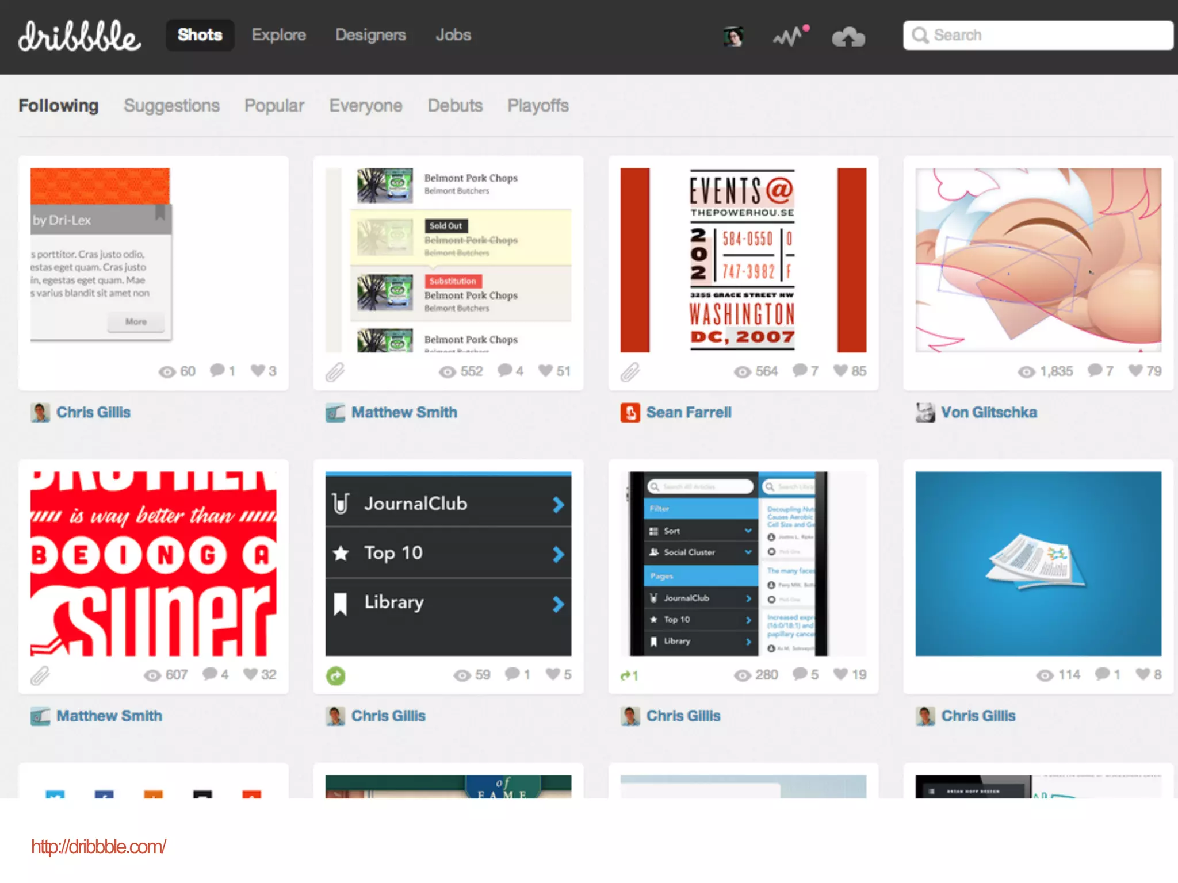Open the Explore nav item

[x=279, y=35]
